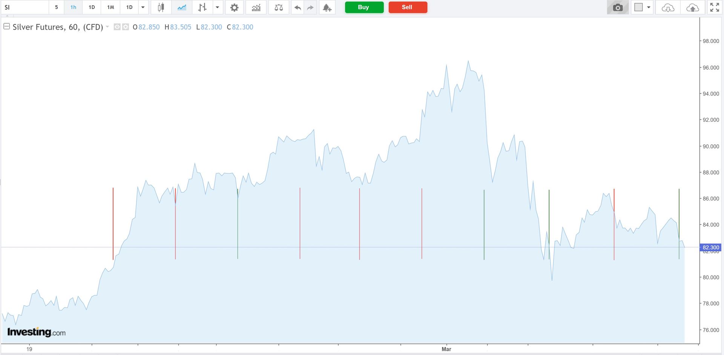Click the green Buy button
The image size is (724, 355).
[364, 8]
